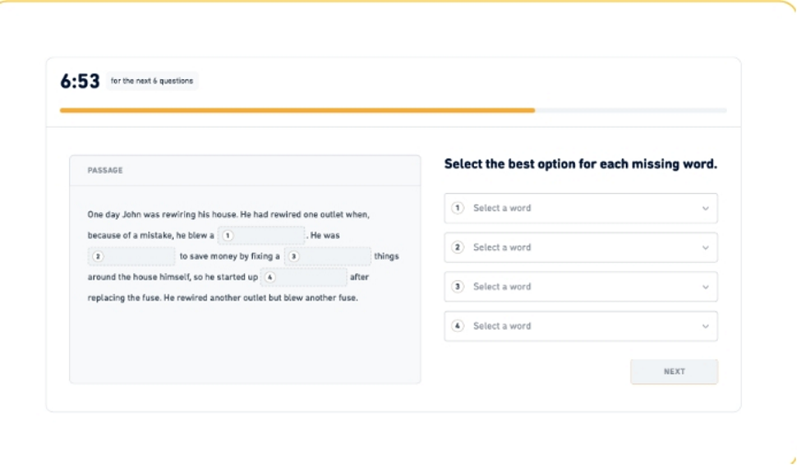Click blank 3 after "by fixing a"
This screenshot has height=465, width=797.
[328, 256]
